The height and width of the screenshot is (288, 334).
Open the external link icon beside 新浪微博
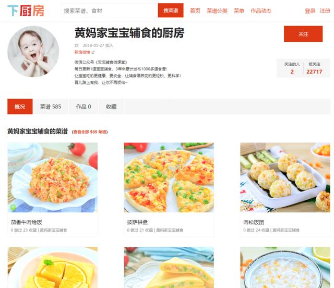pyautogui.click(x=93, y=52)
